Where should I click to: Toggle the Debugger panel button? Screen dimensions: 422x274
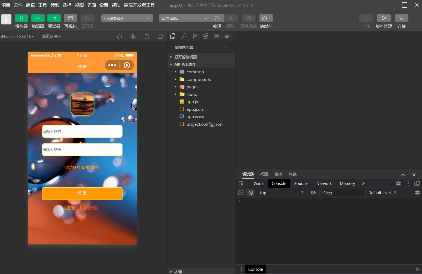click(54, 18)
